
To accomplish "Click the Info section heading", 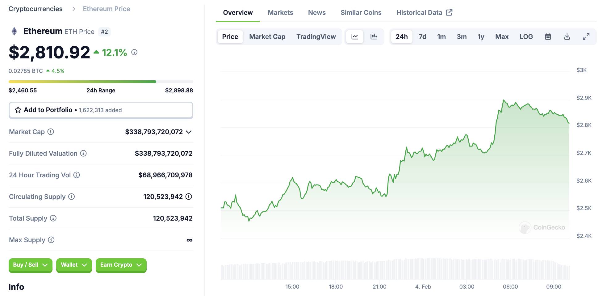I will coord(16,287).
